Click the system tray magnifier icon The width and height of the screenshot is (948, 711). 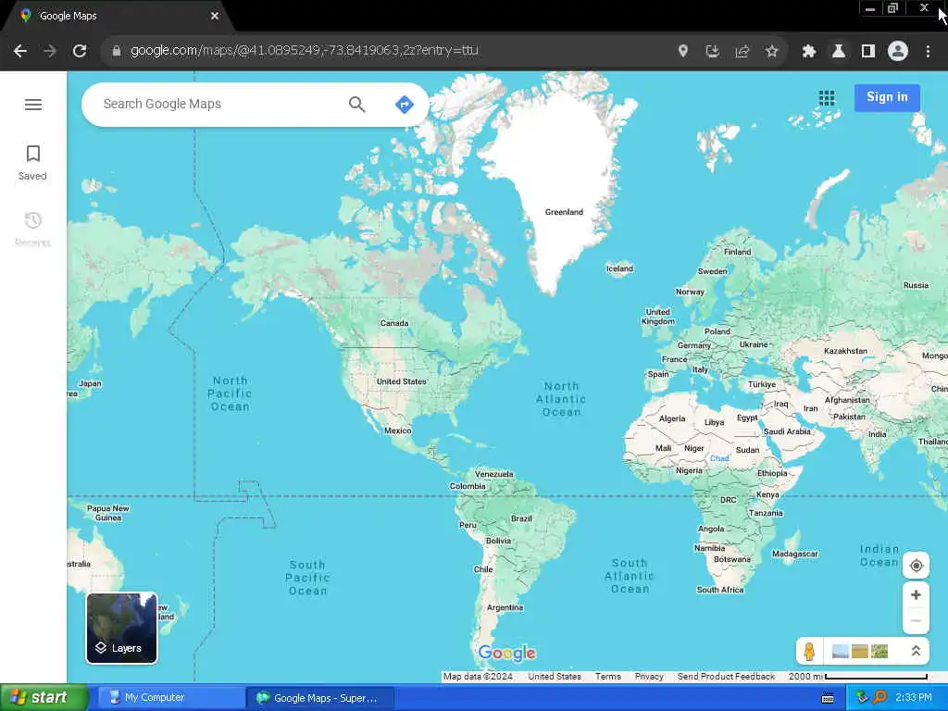879,698
